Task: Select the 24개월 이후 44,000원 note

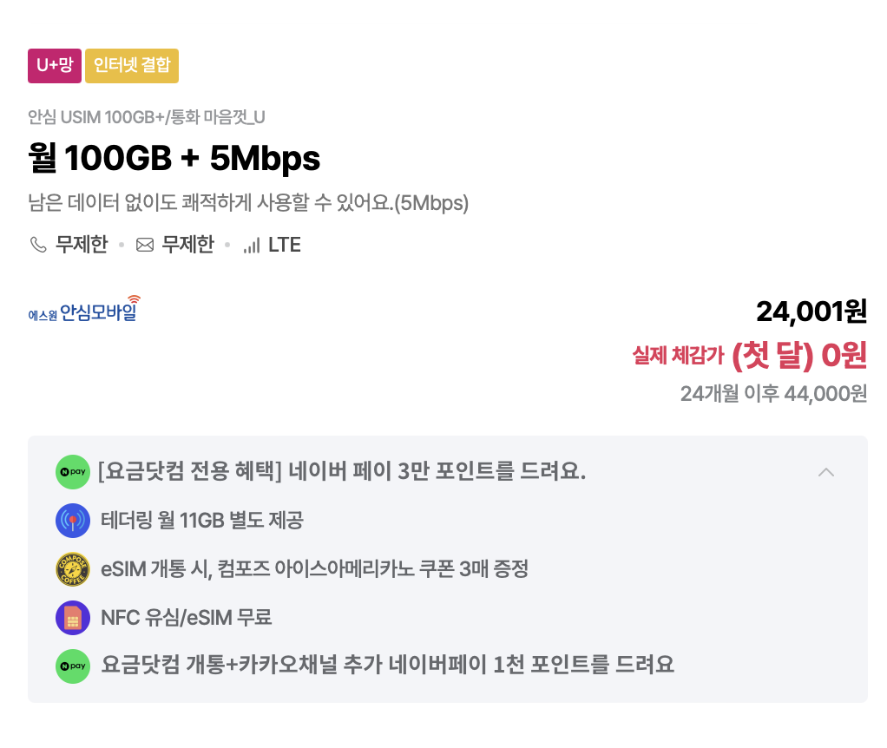Action: tap(777, 392)
